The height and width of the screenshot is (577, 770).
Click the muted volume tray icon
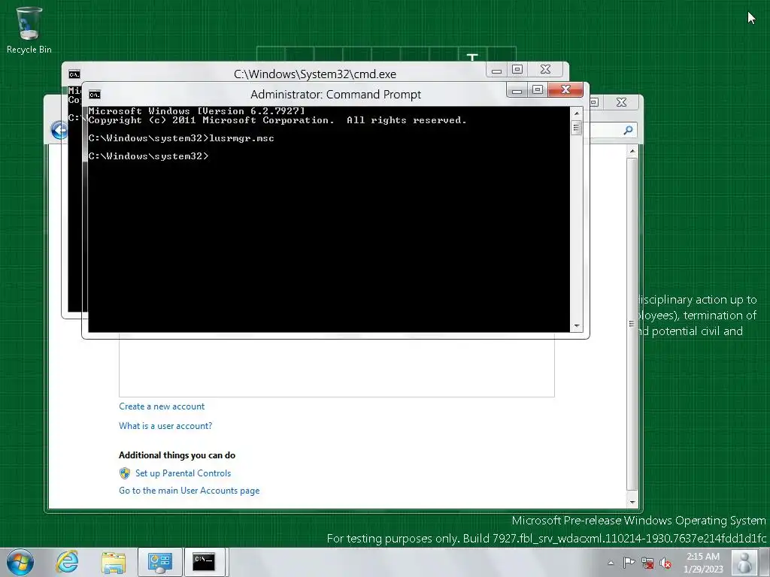point(665,563)
